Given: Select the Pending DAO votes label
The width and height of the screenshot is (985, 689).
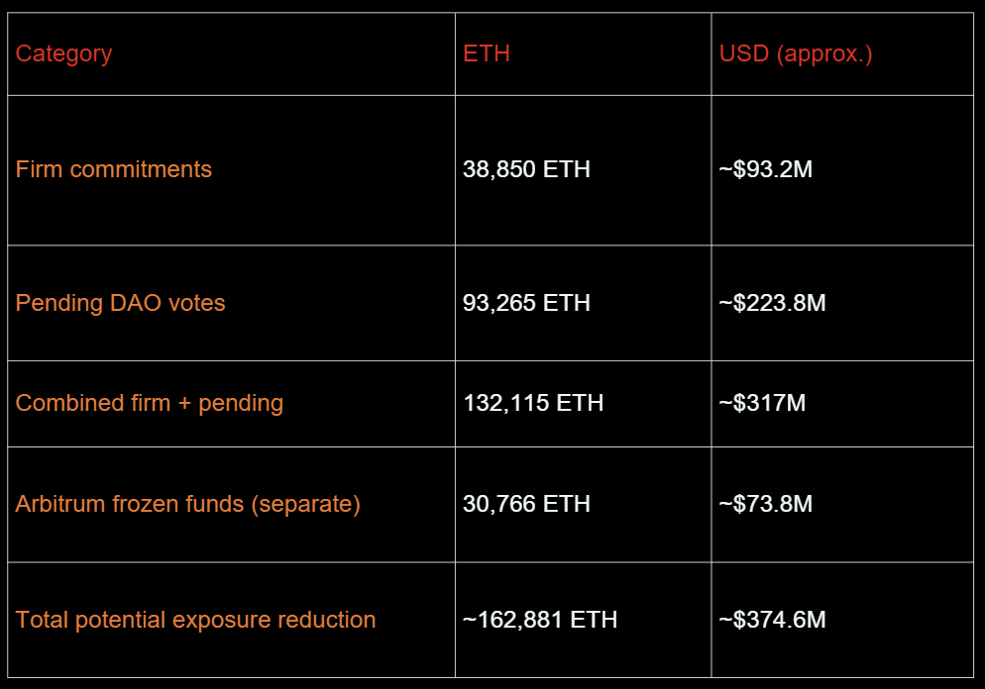Looking at the screenshot, I should pyautogui.click(x=120, y=303).
